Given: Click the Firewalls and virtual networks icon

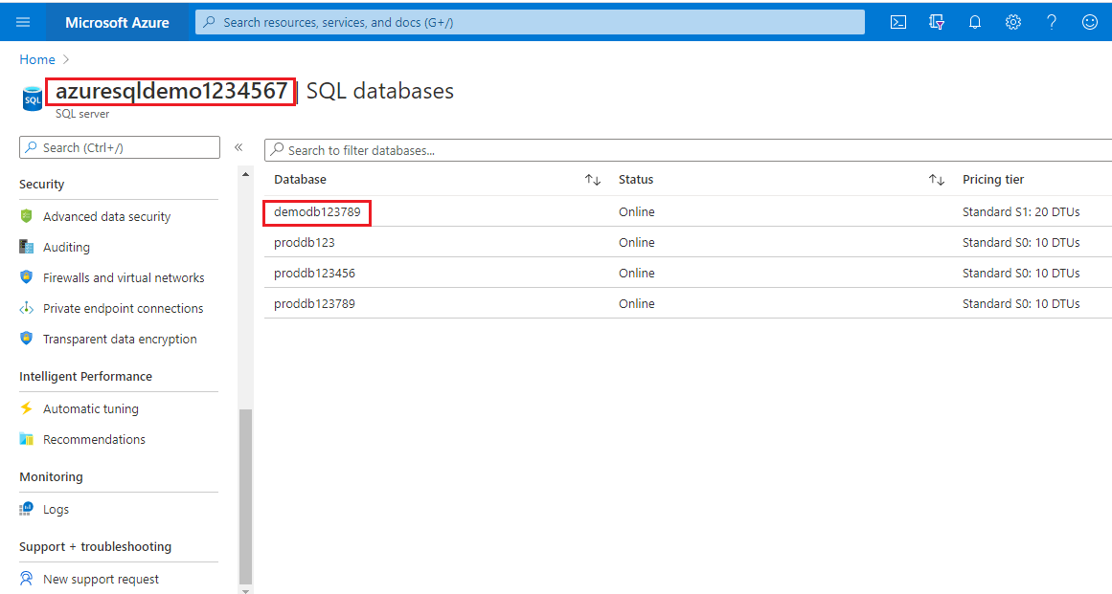Looking at the screenshot, I should click(26, 276).
